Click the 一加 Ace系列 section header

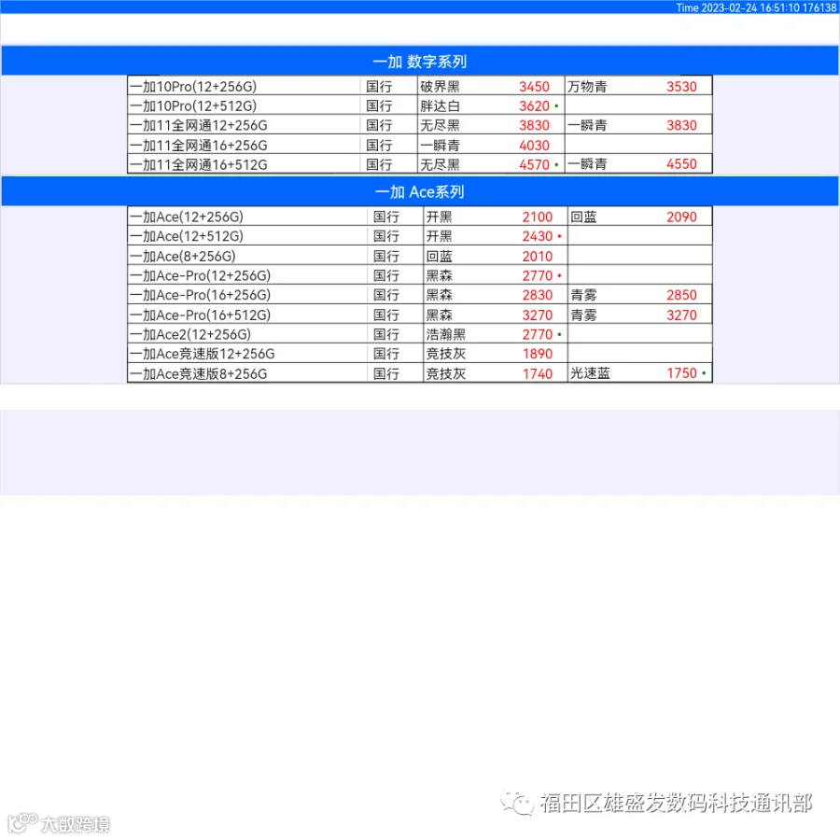(419, 191)
